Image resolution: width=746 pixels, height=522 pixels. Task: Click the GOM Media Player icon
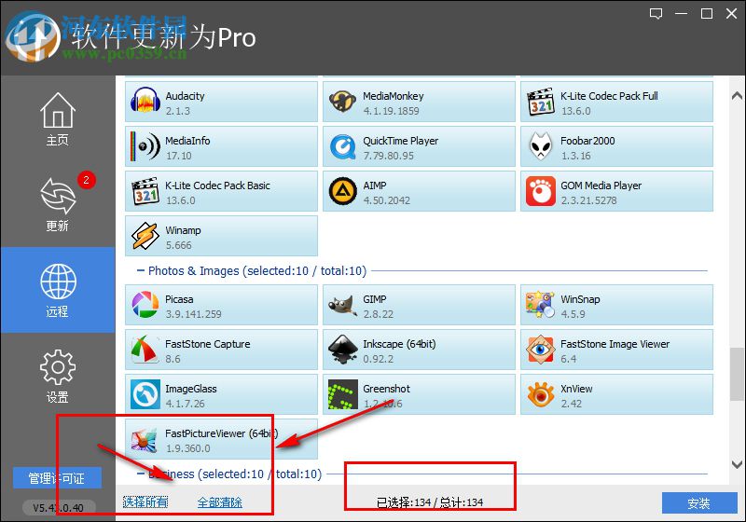(541, 191)
